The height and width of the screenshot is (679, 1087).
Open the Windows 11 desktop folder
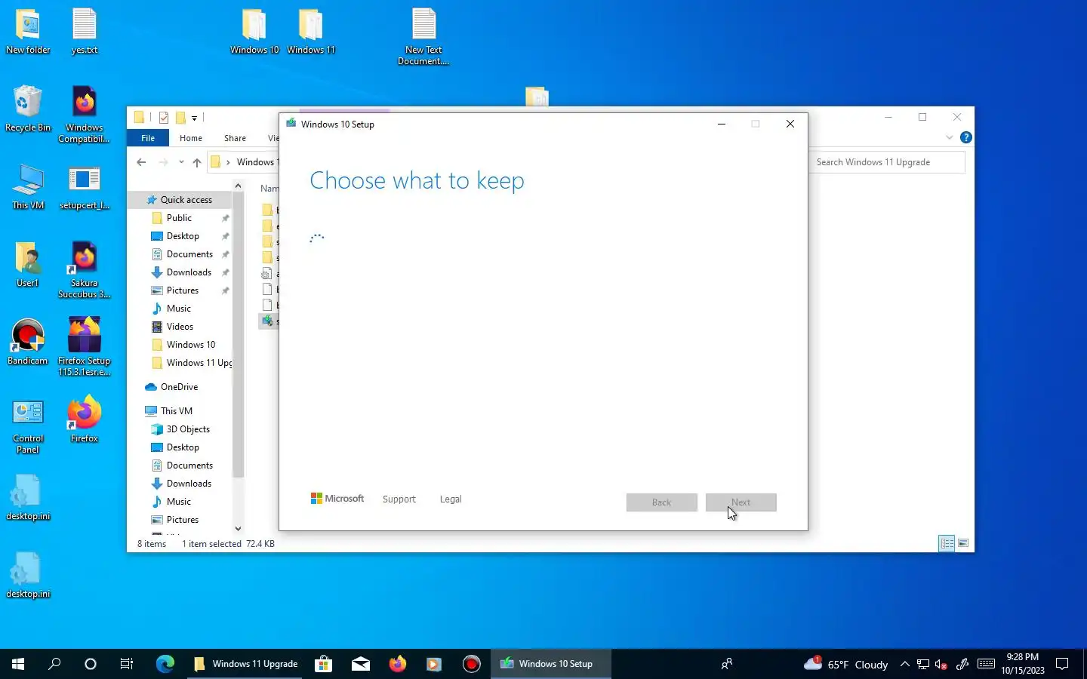click(x=311, y=32)
